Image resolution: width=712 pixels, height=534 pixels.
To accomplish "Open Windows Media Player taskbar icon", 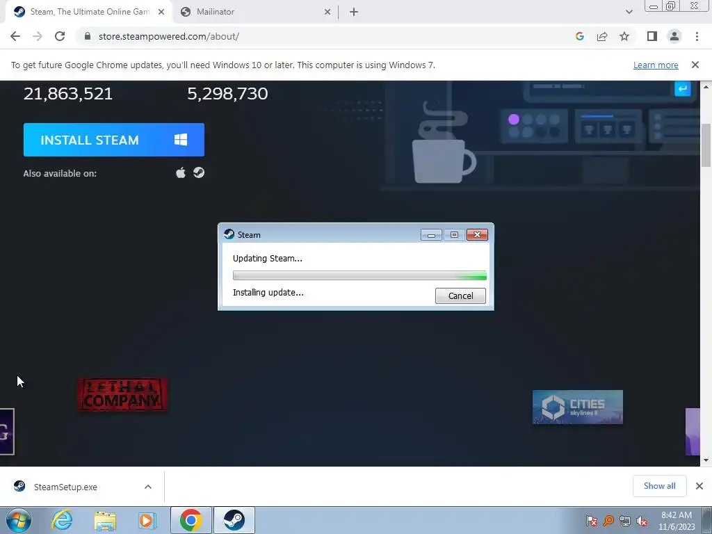I will tap(146, 521).
